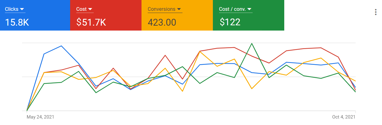Click the 423.00 conversions value

click(162, 22)
